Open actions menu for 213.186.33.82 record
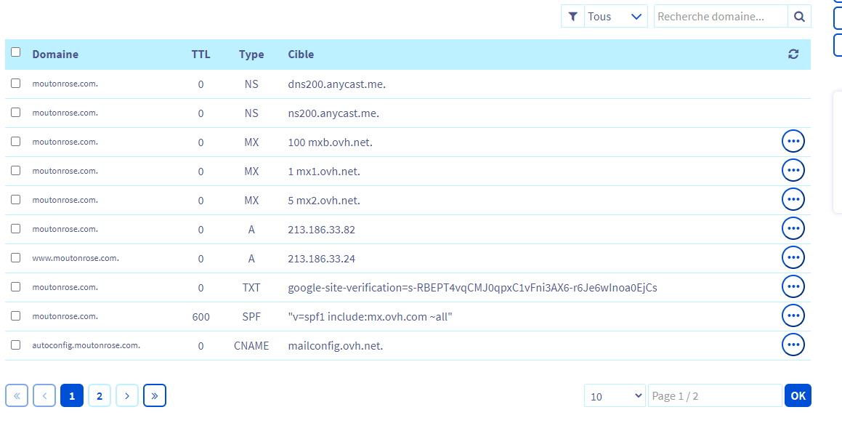The width and height of the screenshot is (842, 447). click(793, 228)
